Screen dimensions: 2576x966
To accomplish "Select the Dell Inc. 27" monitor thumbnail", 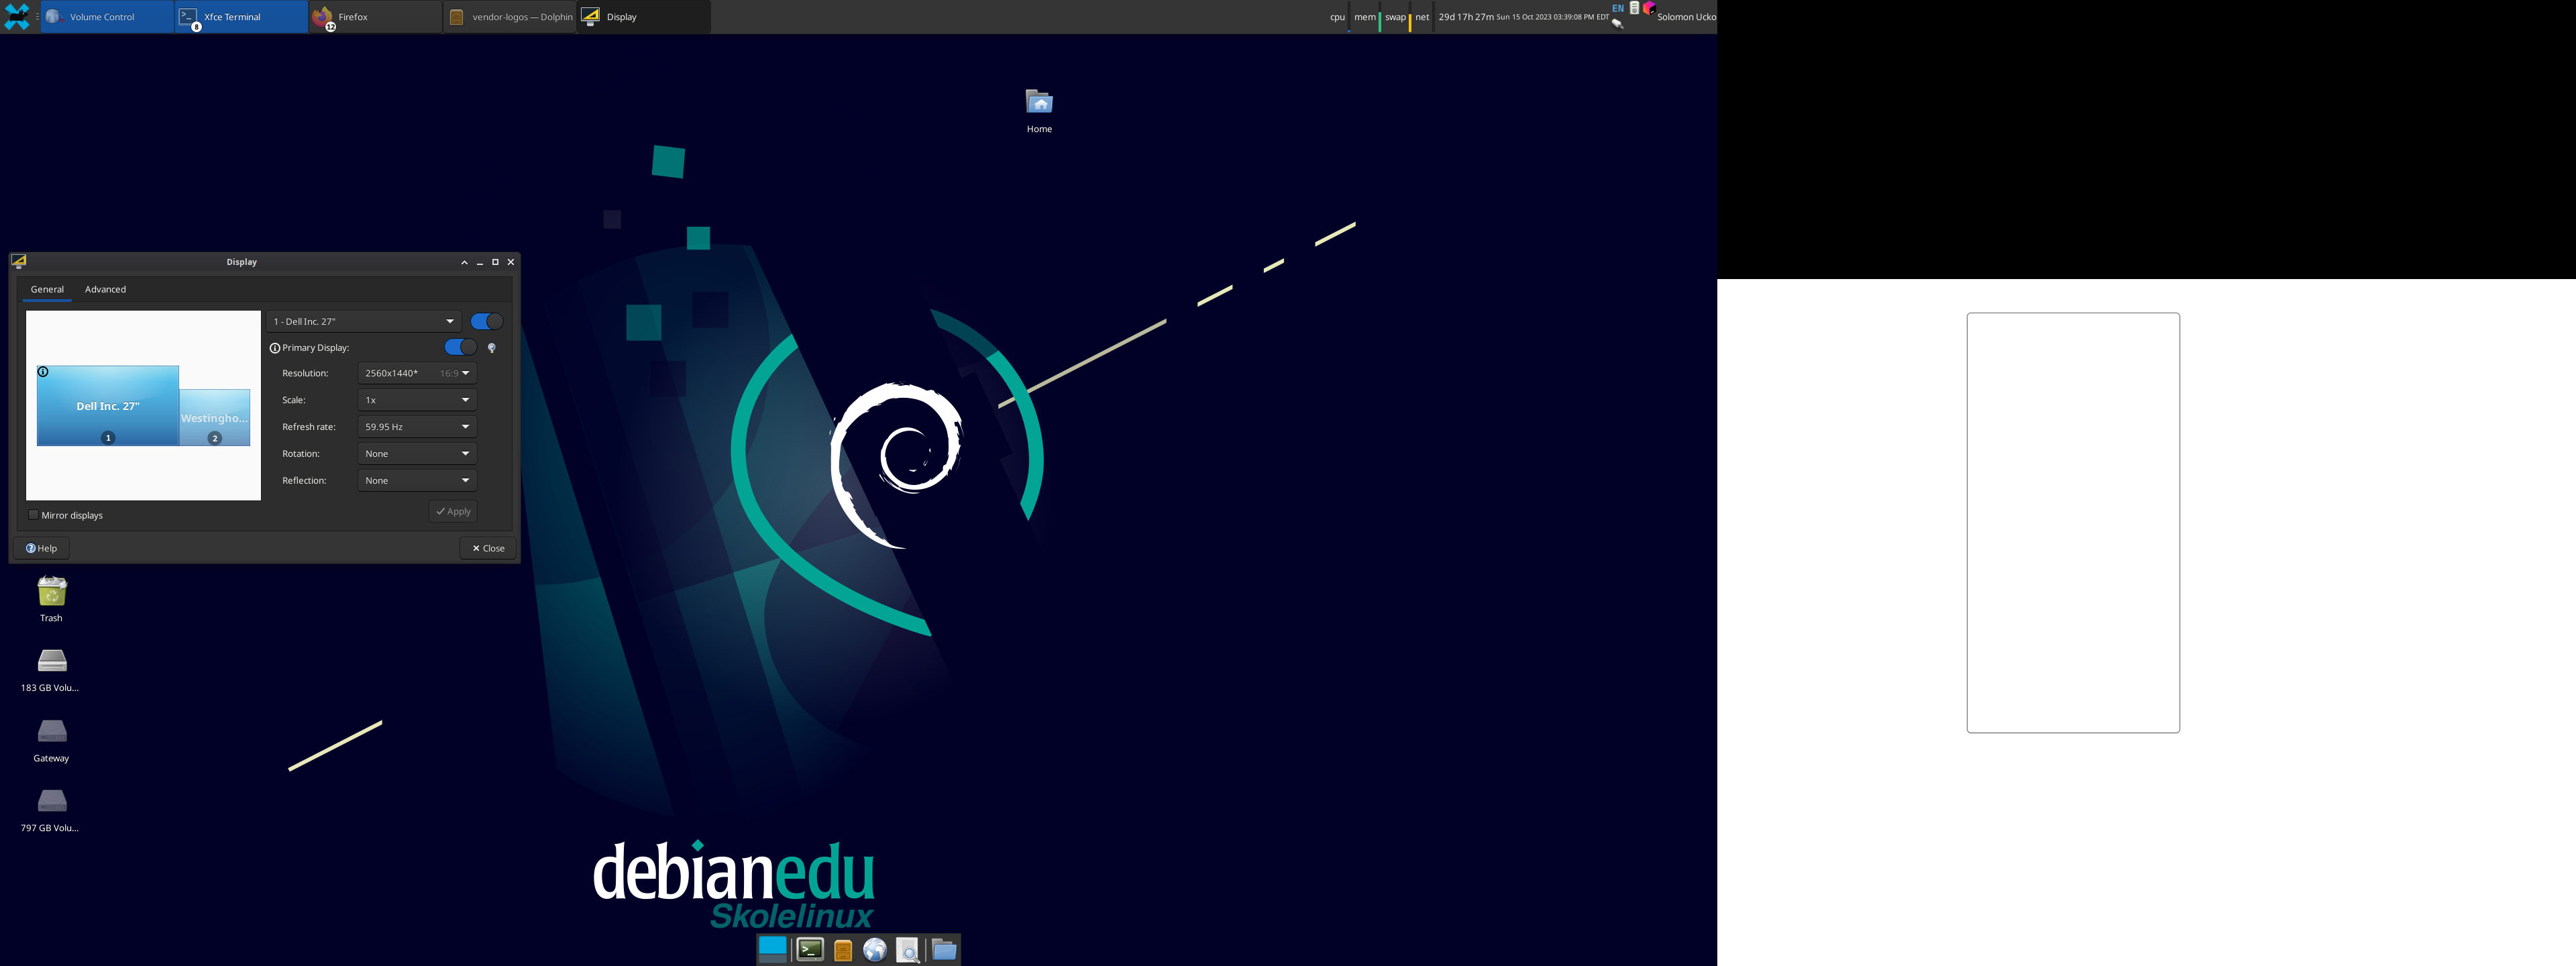I will point(108,406).
